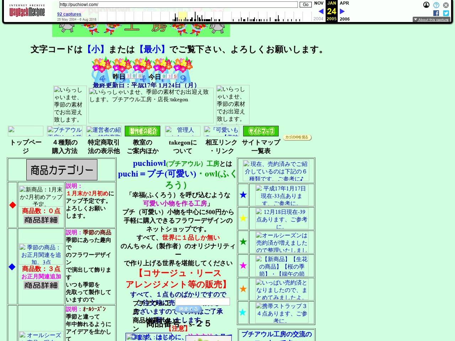Click the Twitter share icon
Screen dimensions: 455x341
446,13
